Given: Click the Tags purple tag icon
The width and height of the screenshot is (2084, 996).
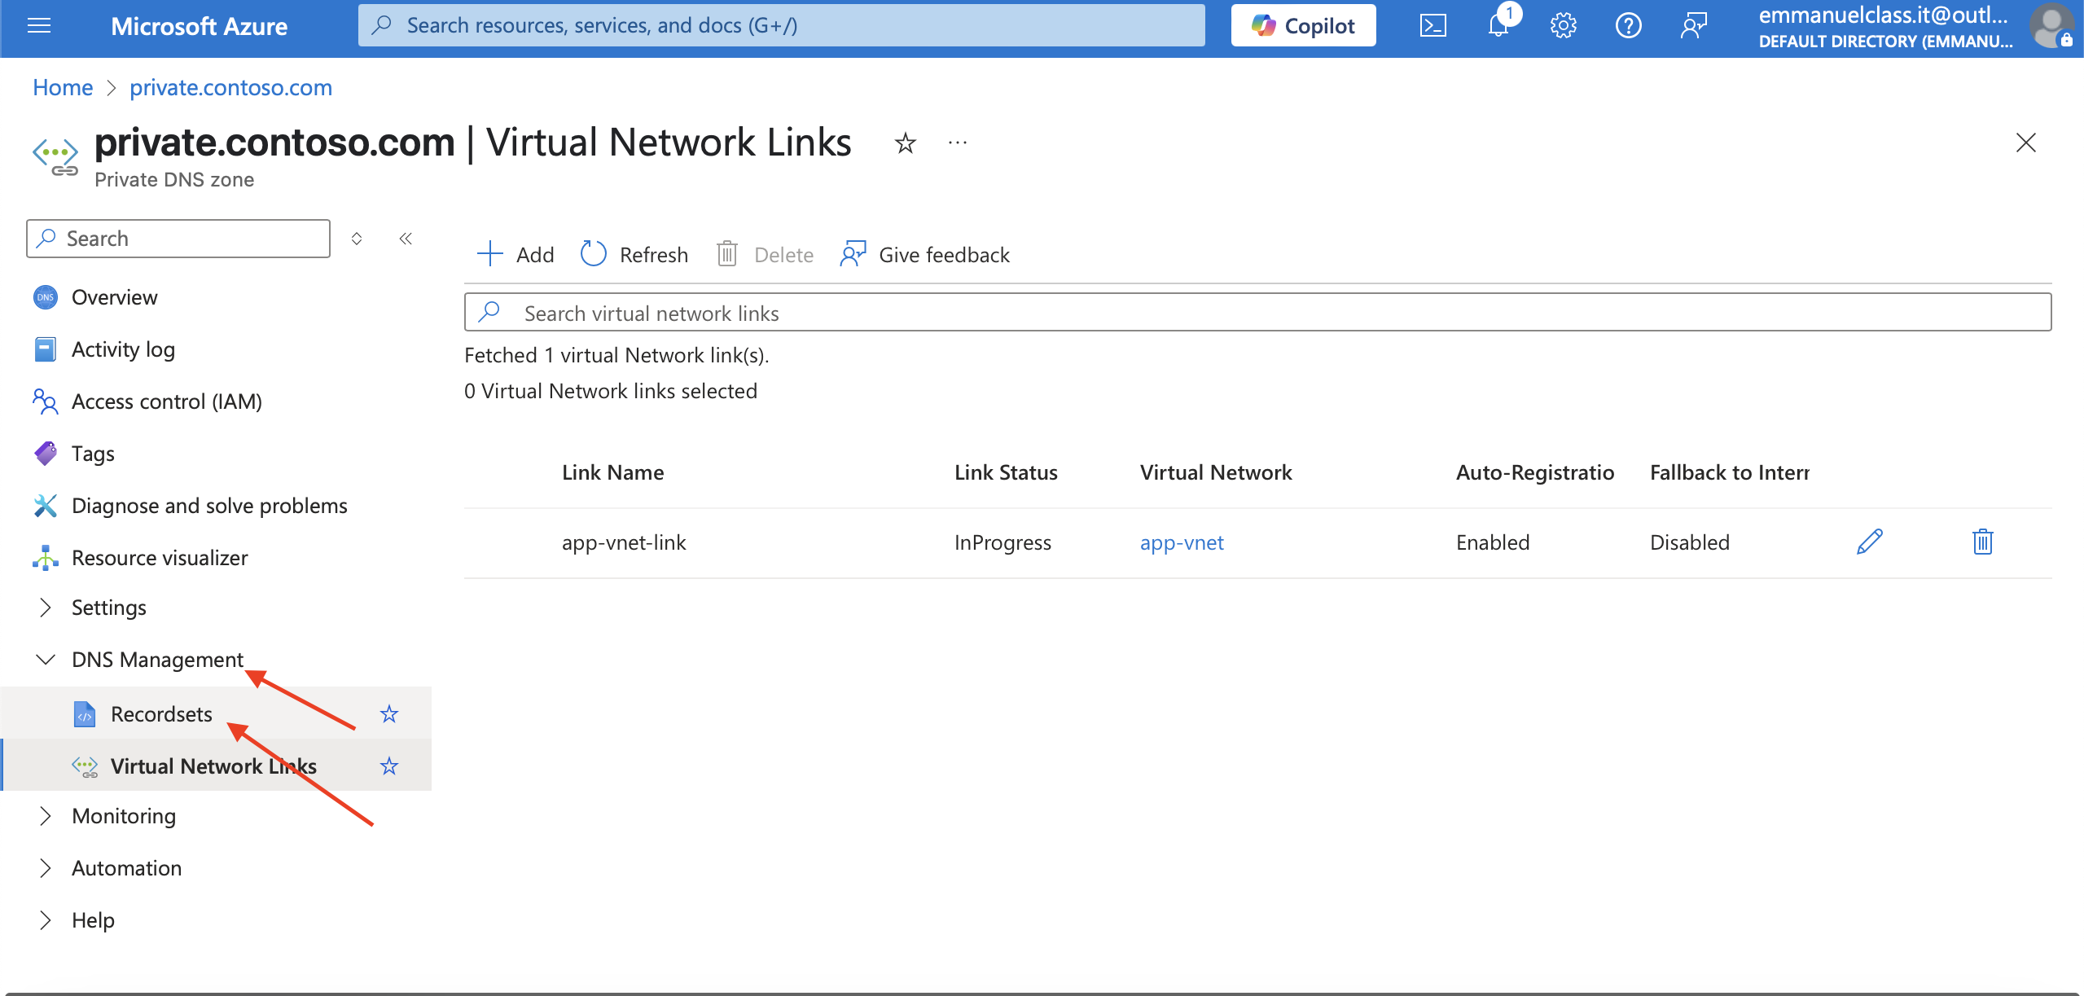Looking at the screenshot, I should (46, 454).
